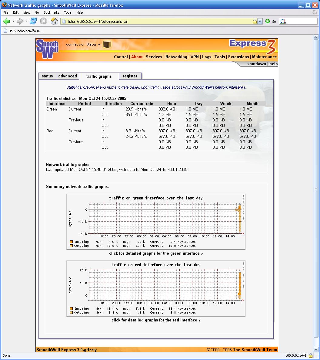Open the Help menu
The image size is (320, 360).
79,12
